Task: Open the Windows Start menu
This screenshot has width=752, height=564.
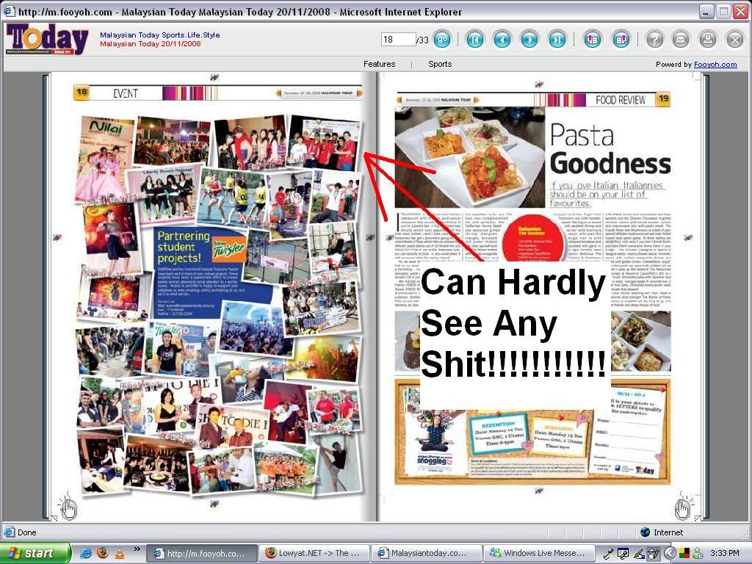Action: (x=35, y=553)
